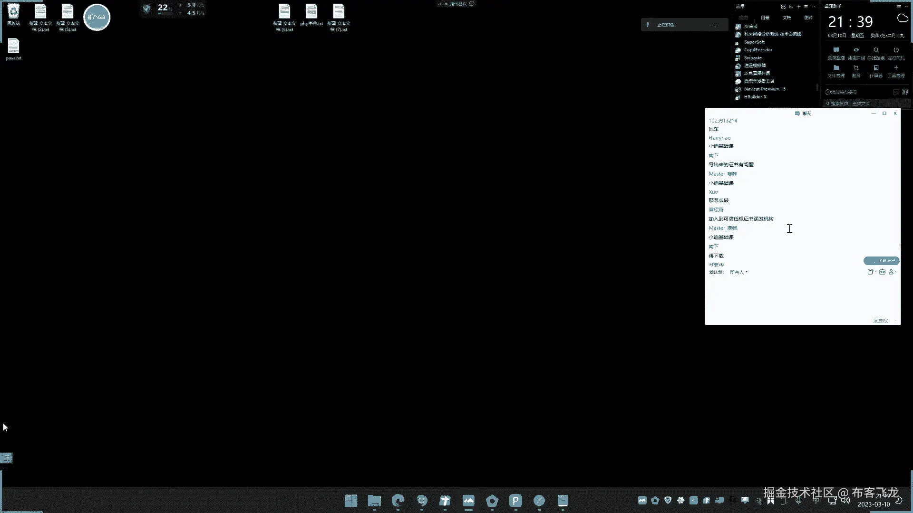Open the Start menu on the taskbar
913x513 pixels.
pos(351,501)
